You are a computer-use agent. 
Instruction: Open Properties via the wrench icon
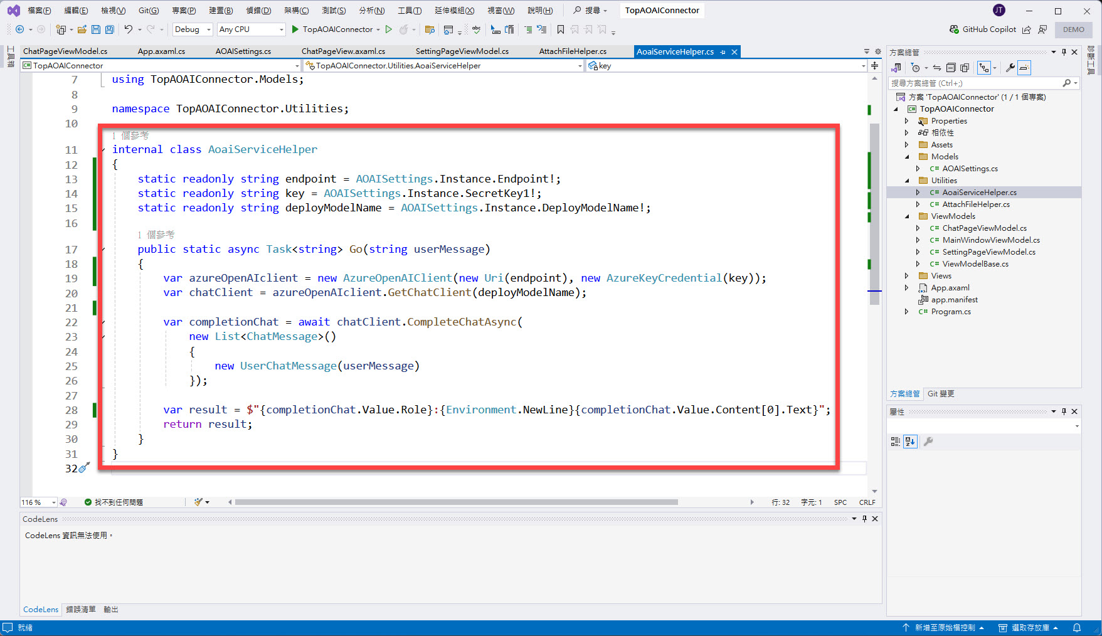coord(1010,68)
